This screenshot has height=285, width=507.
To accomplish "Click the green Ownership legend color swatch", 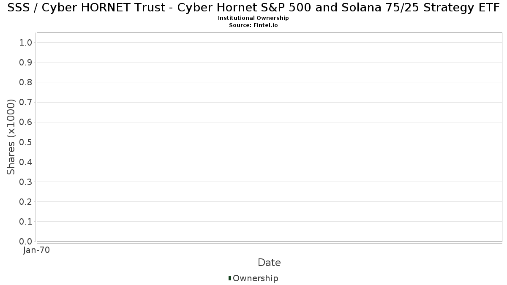I will [x=230, y=278].
